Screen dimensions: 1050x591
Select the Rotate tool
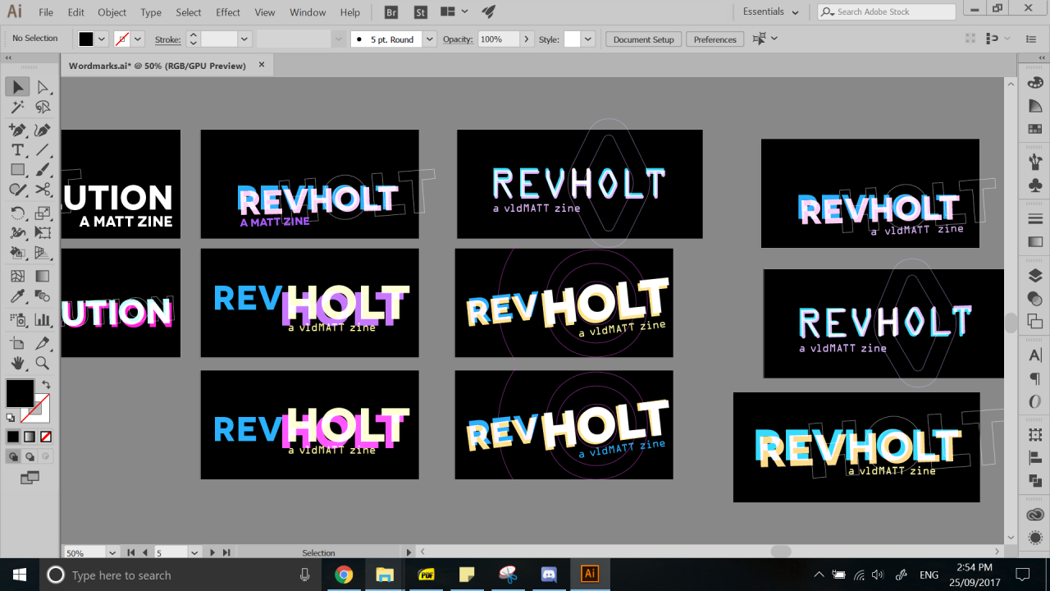coord(18,213)
